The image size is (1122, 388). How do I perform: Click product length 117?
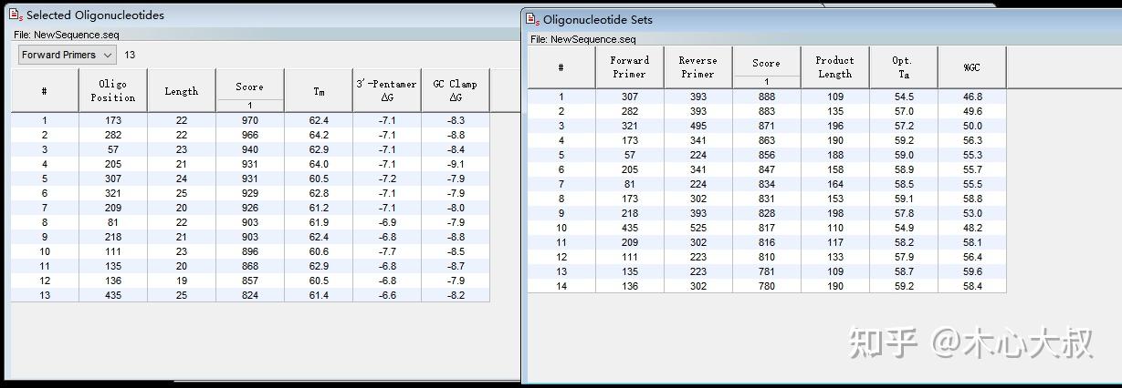(x=835, y=242)
